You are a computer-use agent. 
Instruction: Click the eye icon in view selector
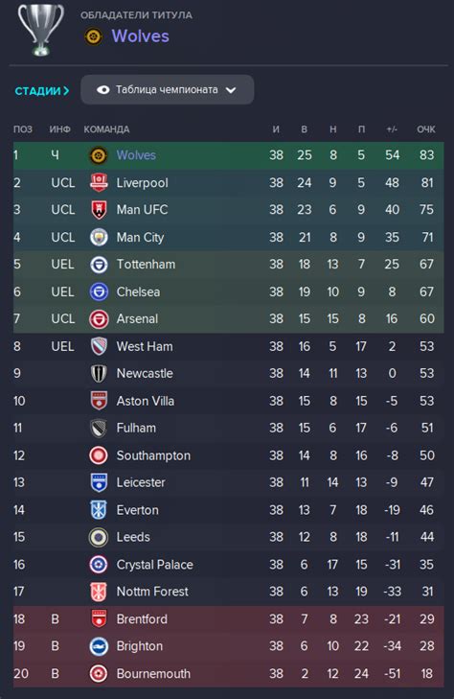click(102, 89)
